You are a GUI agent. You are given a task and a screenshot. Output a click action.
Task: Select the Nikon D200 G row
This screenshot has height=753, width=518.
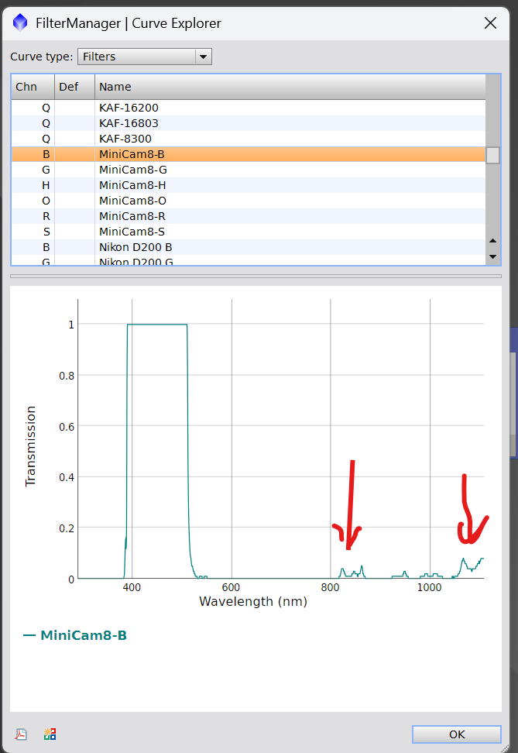[249, 260]
